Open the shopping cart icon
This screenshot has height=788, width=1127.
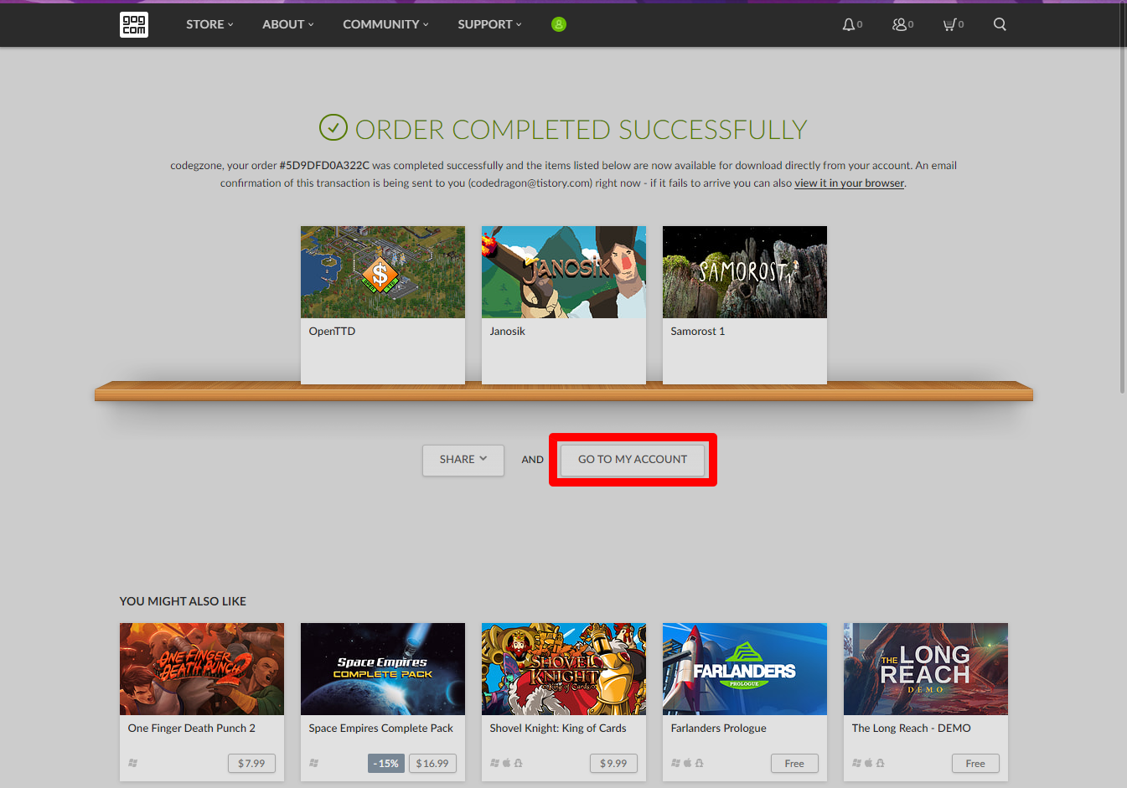[x=949, y=24]
